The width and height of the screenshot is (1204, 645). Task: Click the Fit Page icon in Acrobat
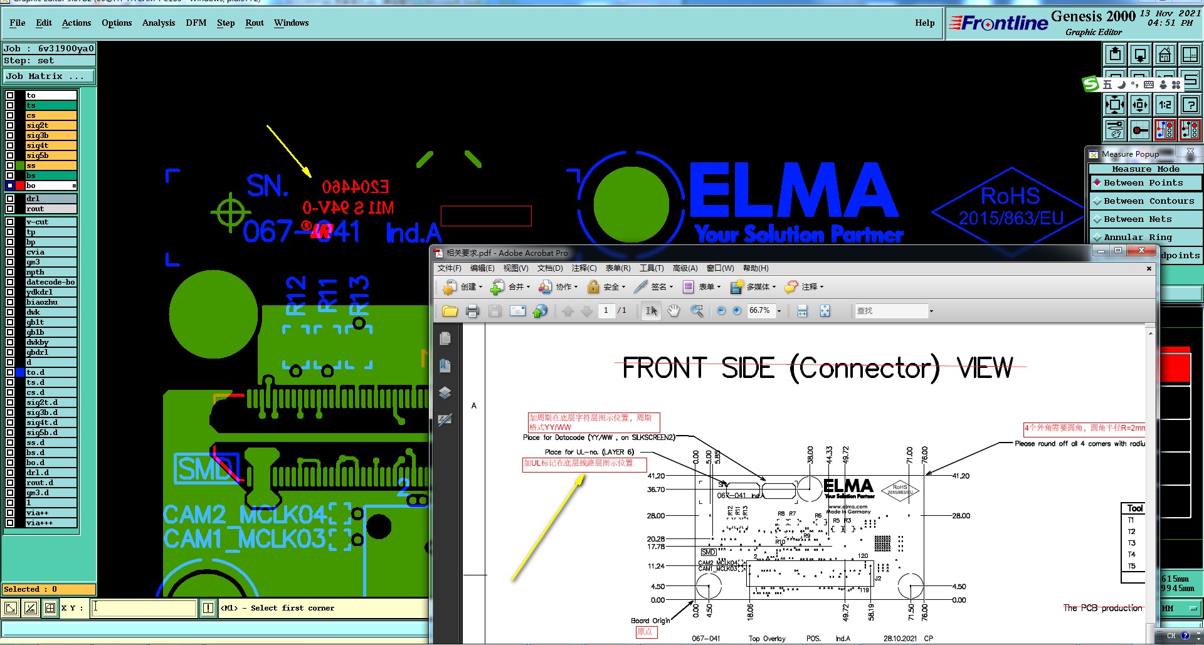click(825, 311)
